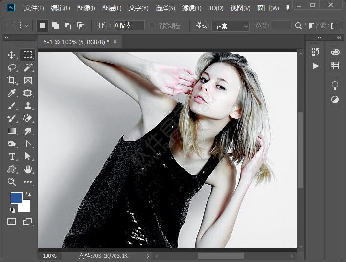Toggle the anti-alias checkbox

(x=153, y=25)
